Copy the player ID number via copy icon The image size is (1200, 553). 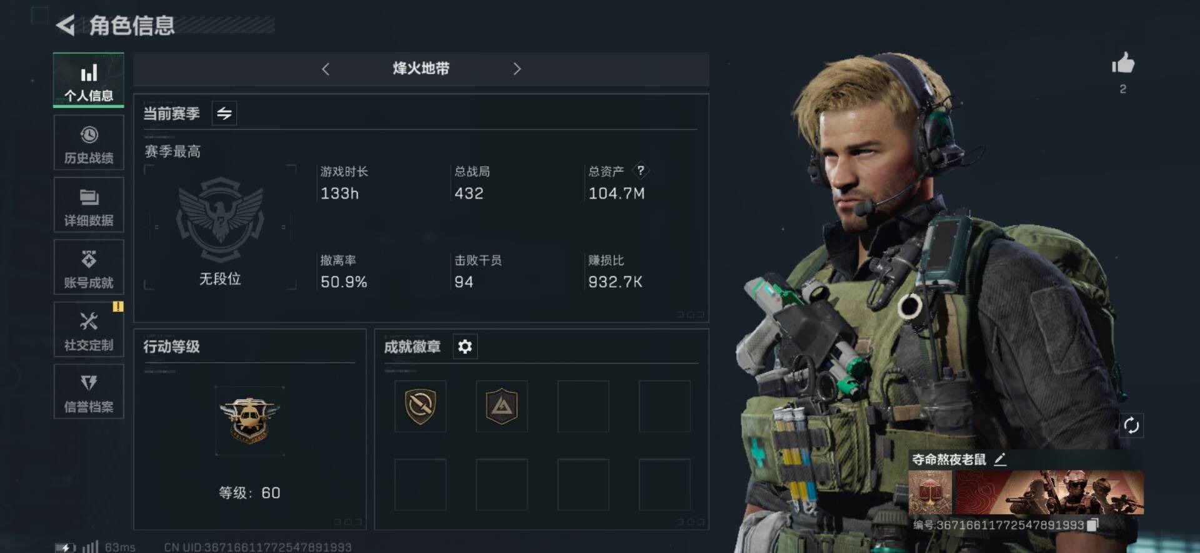click(x=1092, y=525)
